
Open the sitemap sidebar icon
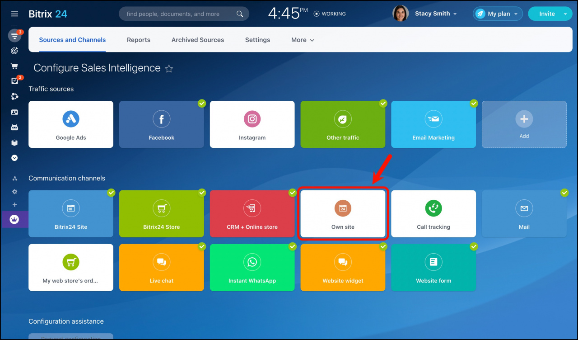click(14, 179)
